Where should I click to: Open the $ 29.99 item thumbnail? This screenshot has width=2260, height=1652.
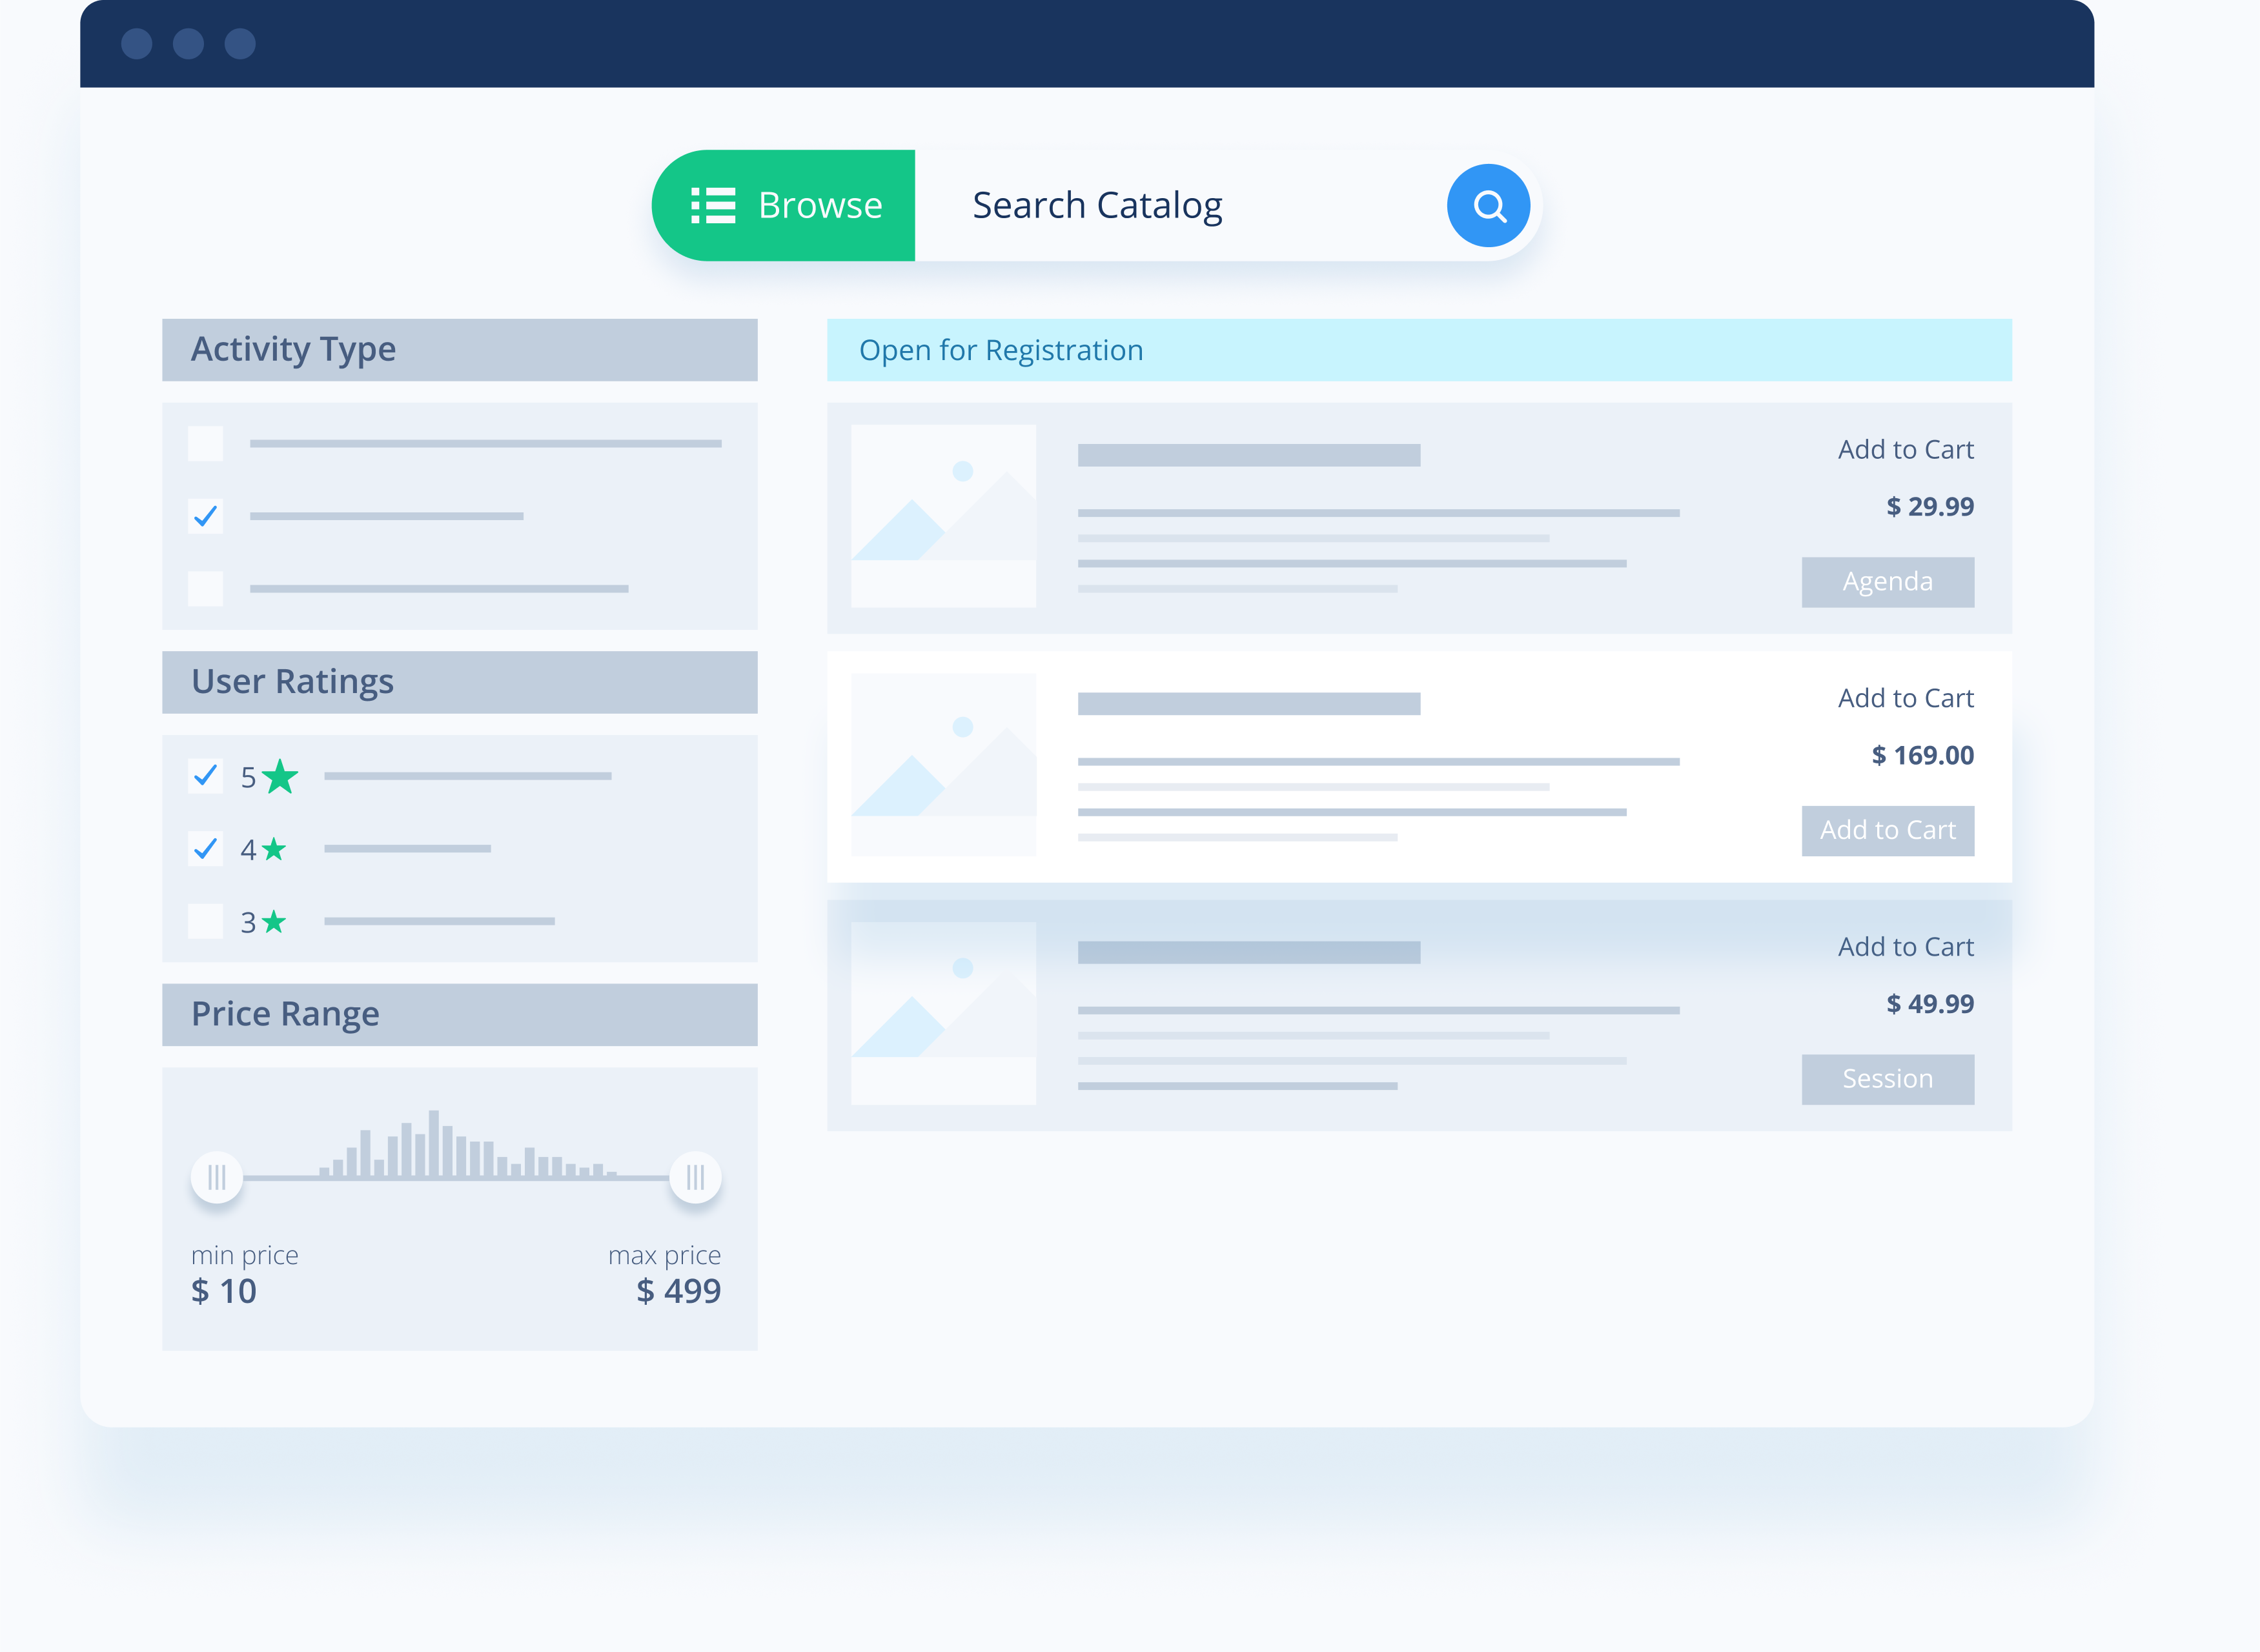(943, 516)
